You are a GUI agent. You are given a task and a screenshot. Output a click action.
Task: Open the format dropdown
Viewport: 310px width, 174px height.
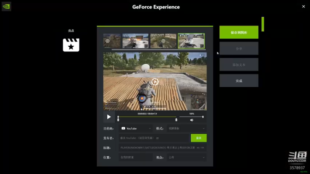tap(187, 128)
